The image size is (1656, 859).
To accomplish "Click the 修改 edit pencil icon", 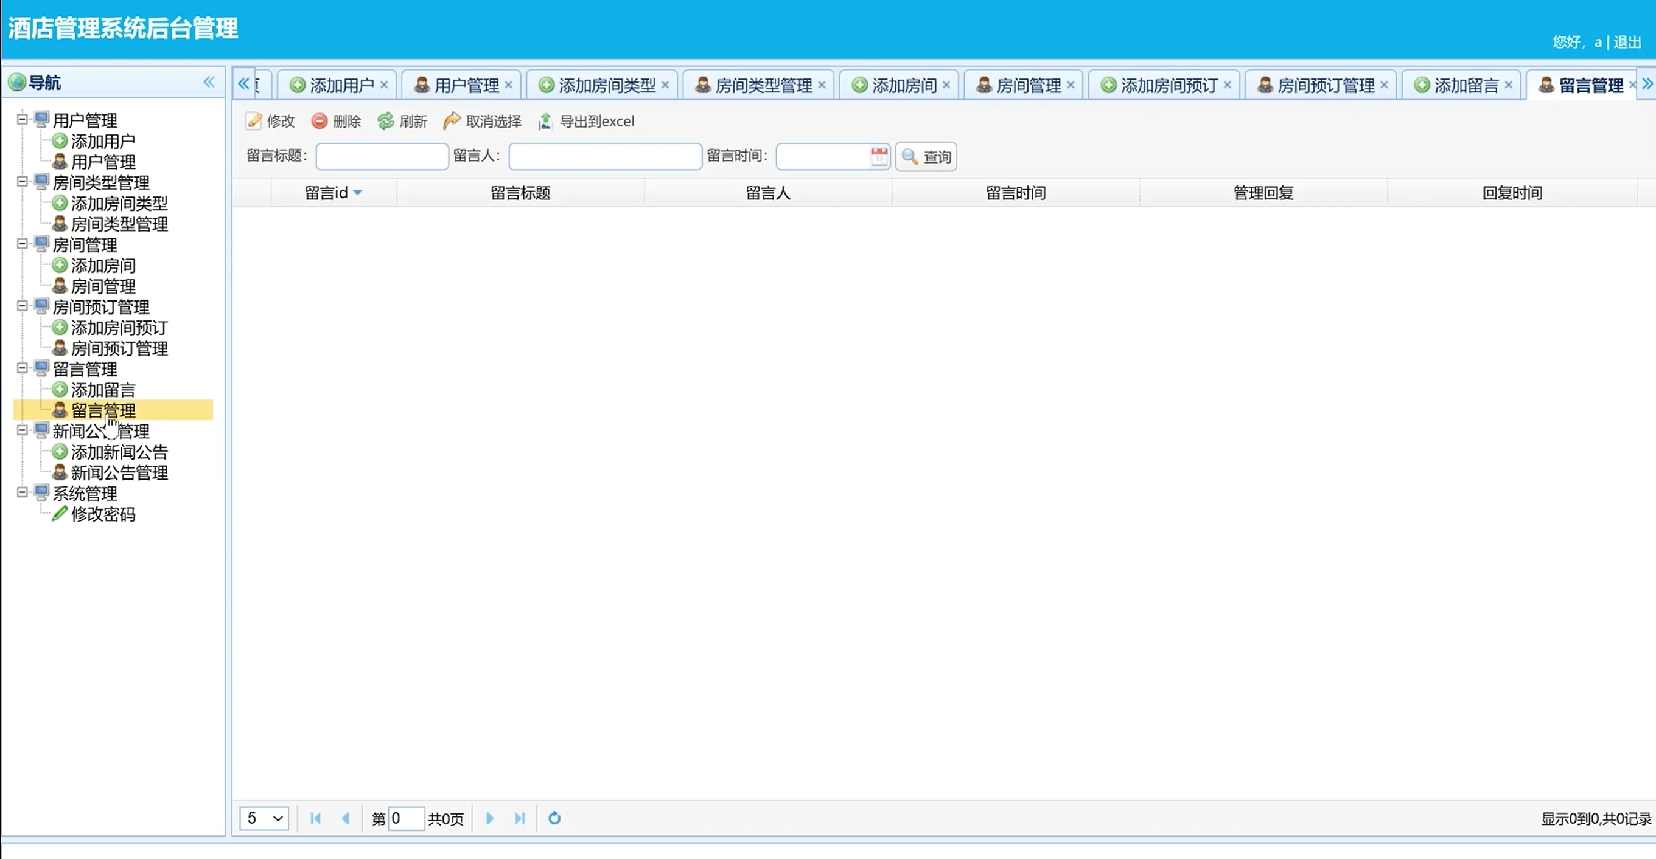I will click(x=254, y=121).
